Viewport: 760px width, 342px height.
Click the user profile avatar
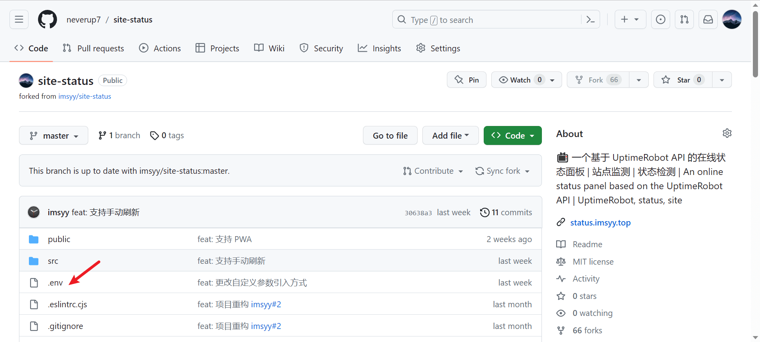[x=731, y=19]
